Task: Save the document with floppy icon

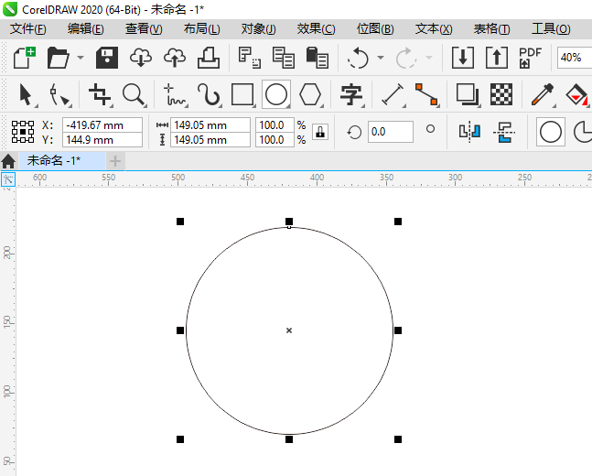Action: (107, 58)
